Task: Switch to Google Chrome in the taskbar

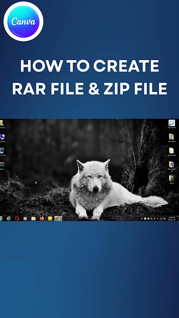Action: 58,219
